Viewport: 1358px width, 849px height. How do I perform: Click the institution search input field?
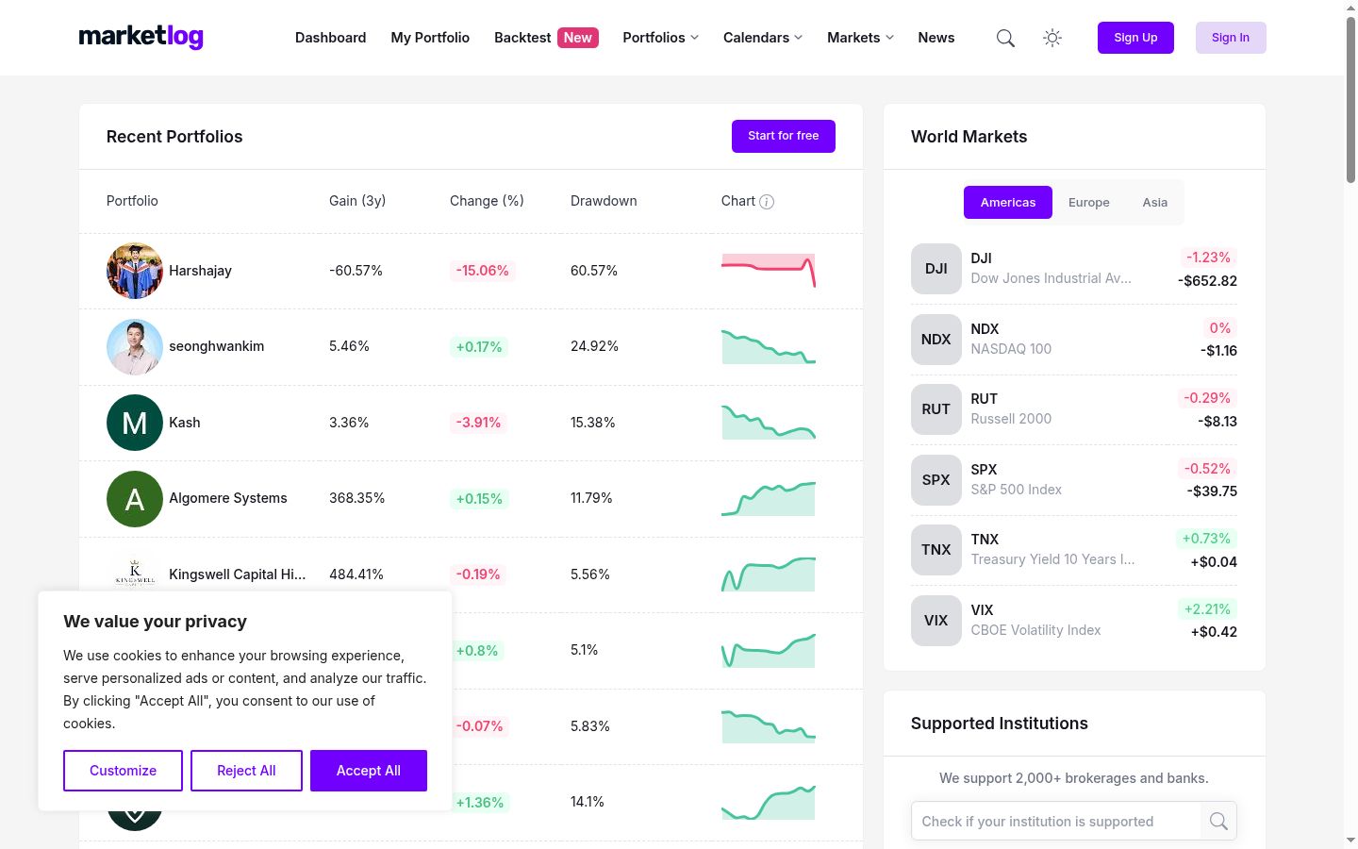pos(1056,822)
